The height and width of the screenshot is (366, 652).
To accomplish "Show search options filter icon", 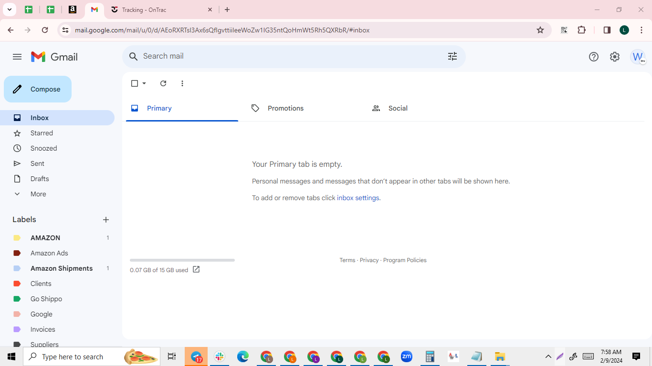I will pyautogui.click(x=452, y=56).
